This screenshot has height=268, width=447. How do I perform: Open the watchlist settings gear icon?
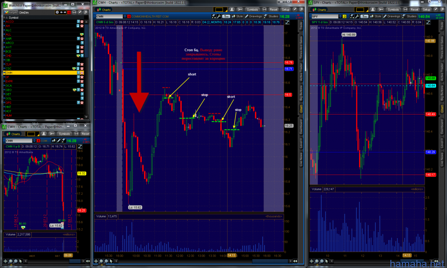57,12
